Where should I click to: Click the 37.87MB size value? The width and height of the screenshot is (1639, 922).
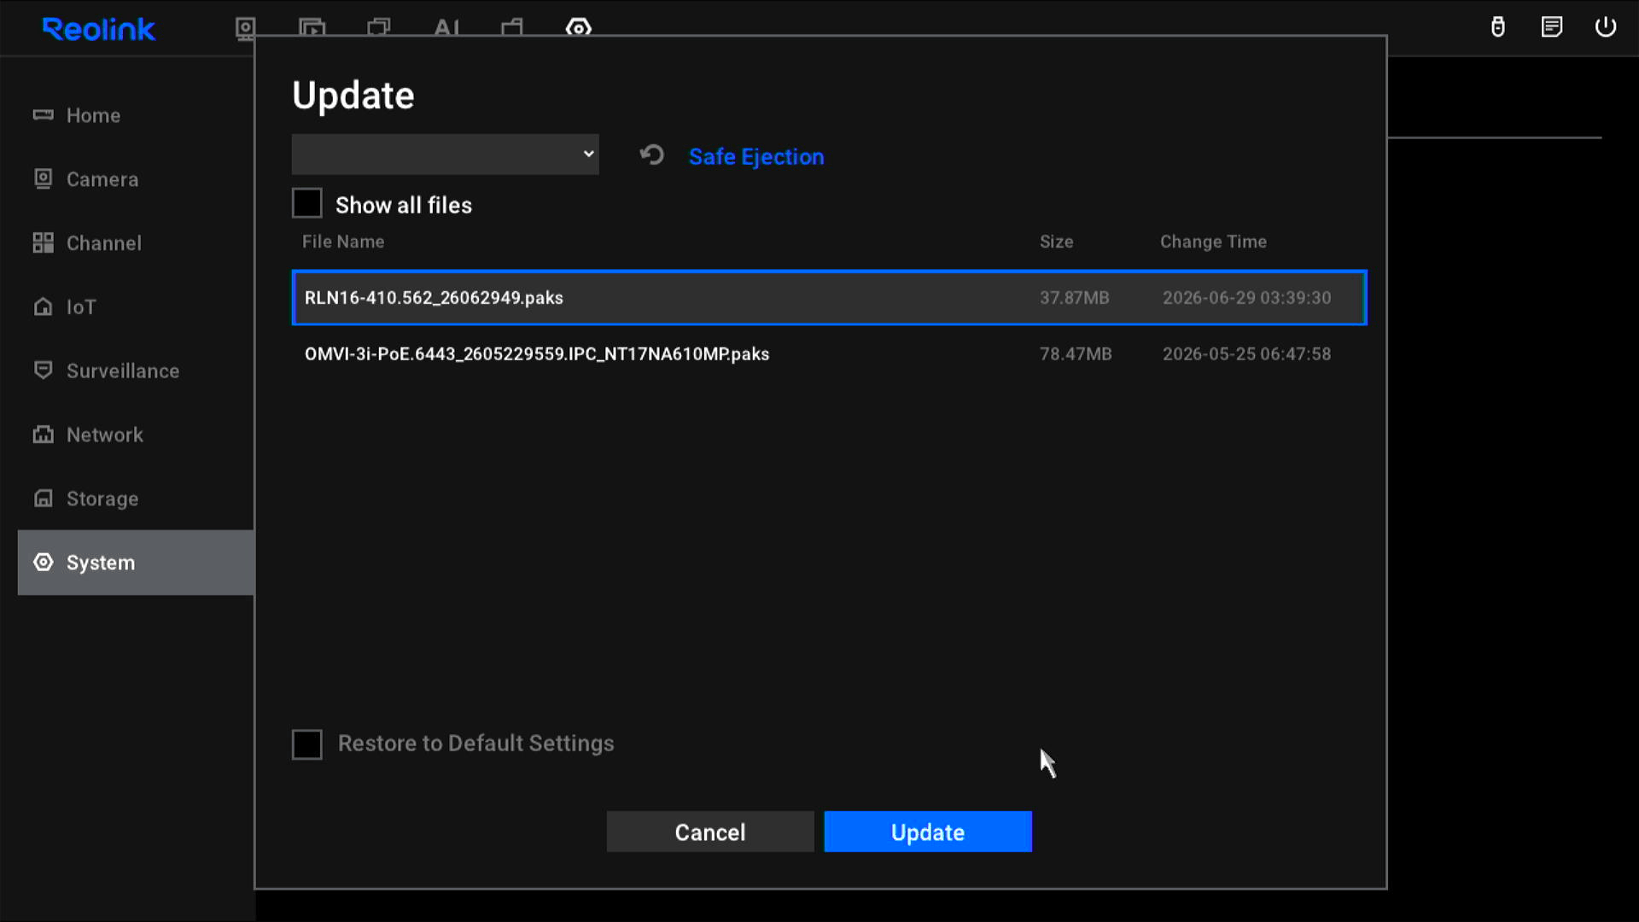tap(1075, 298)
